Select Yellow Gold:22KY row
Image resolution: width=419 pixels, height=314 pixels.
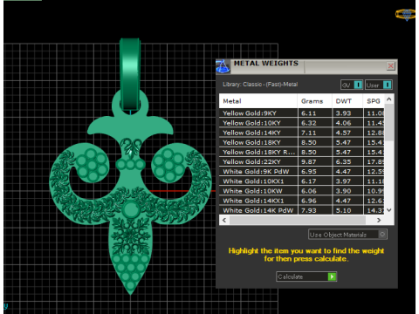click(x=301, y=161)
